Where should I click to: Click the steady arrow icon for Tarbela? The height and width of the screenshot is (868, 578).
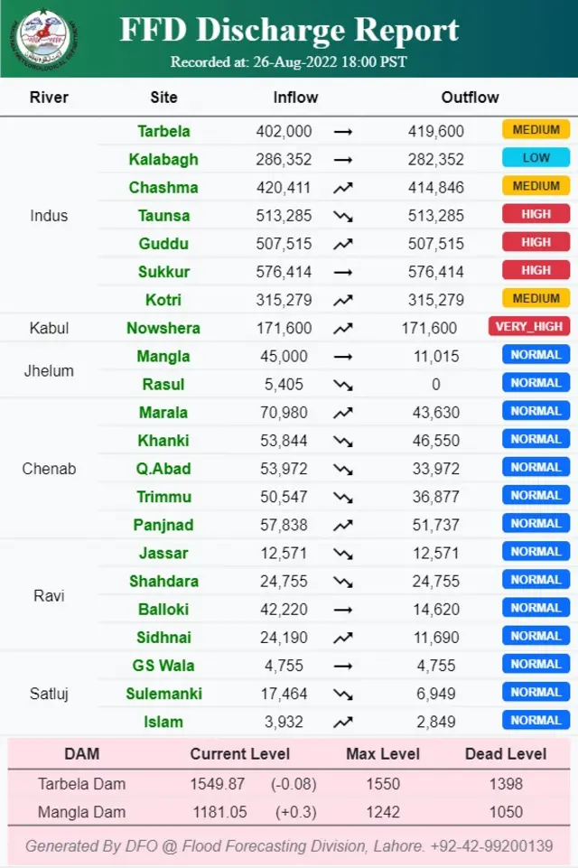click(x=343, y=132)
